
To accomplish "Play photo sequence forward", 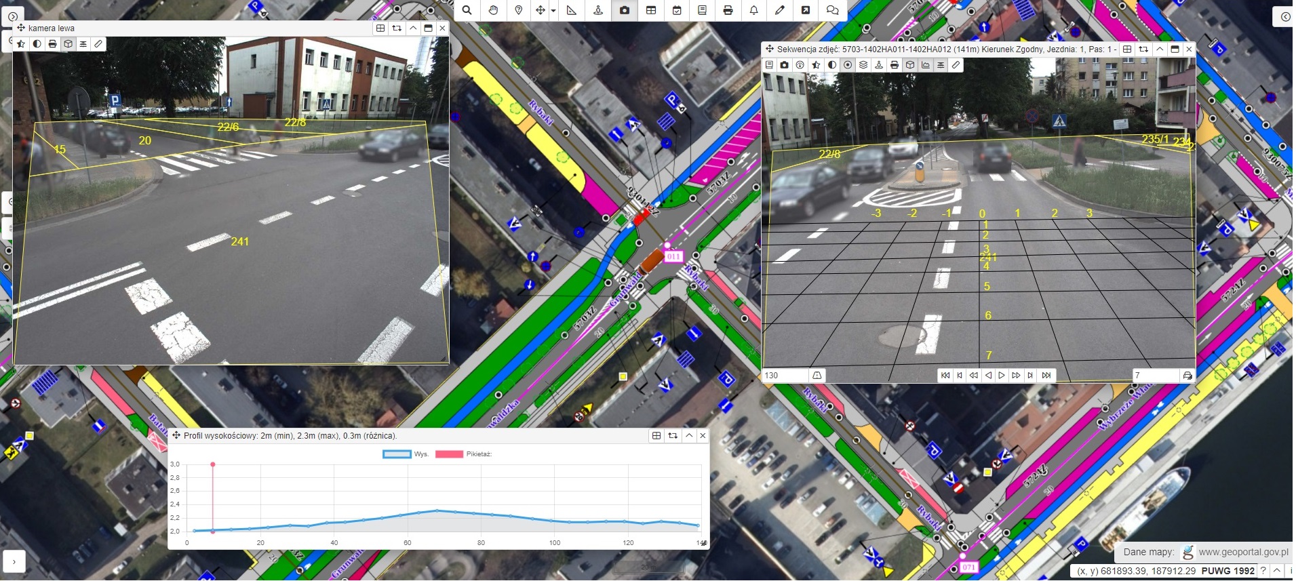I will [x=1002, y=375].
